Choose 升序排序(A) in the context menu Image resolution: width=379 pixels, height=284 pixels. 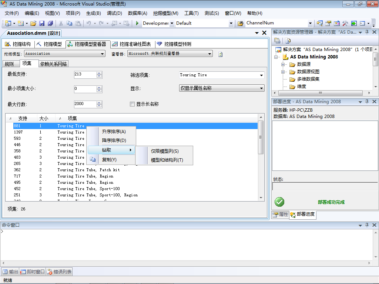(114, 132)
